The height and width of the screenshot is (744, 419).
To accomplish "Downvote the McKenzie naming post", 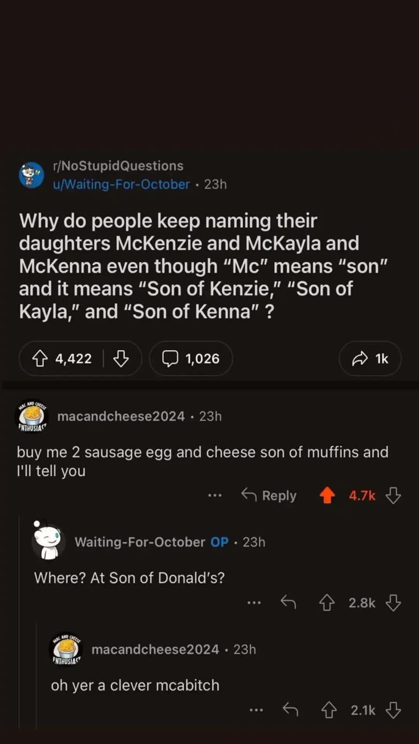I will (x=121, y=358).
